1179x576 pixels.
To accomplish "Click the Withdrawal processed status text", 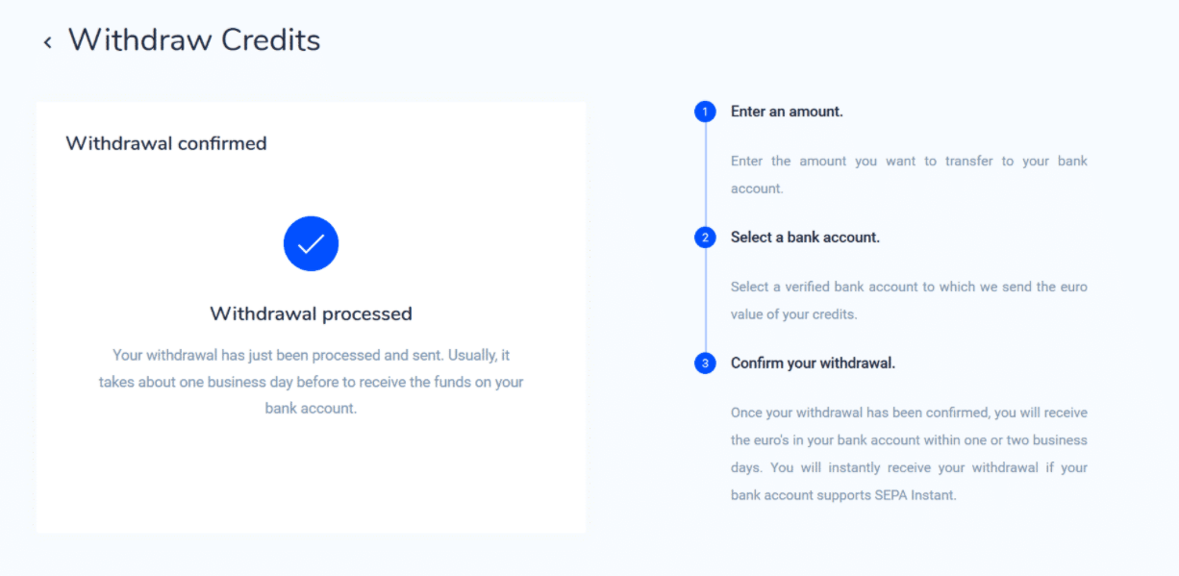I will point(311,313).
